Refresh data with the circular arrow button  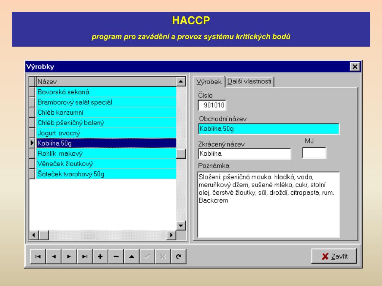(x=179, y=256)
